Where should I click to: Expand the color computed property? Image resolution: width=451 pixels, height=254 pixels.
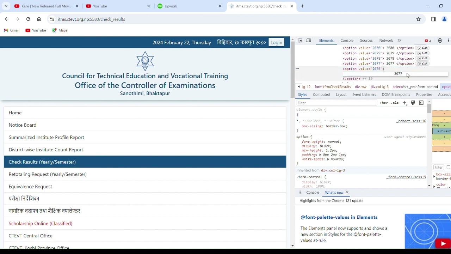[434, 186]
